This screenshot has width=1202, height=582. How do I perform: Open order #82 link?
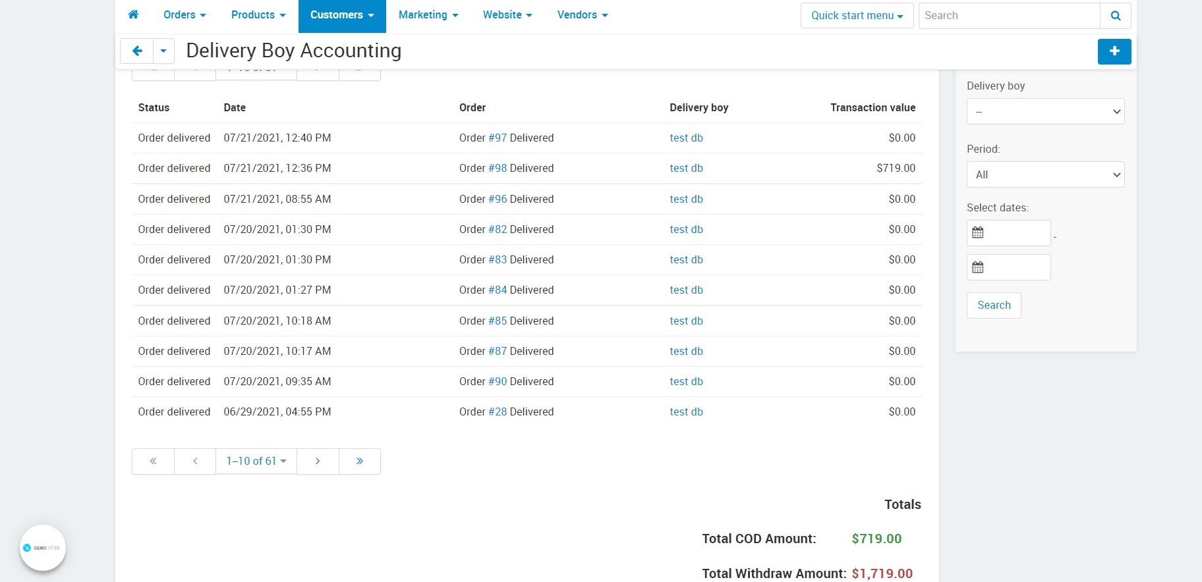pyautogui.click(x=498, y=229)
